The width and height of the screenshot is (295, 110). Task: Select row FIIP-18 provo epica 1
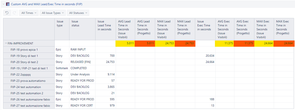tap(29, 49)
